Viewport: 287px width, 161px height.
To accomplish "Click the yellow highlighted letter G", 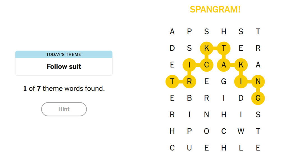I will point(258,98).
